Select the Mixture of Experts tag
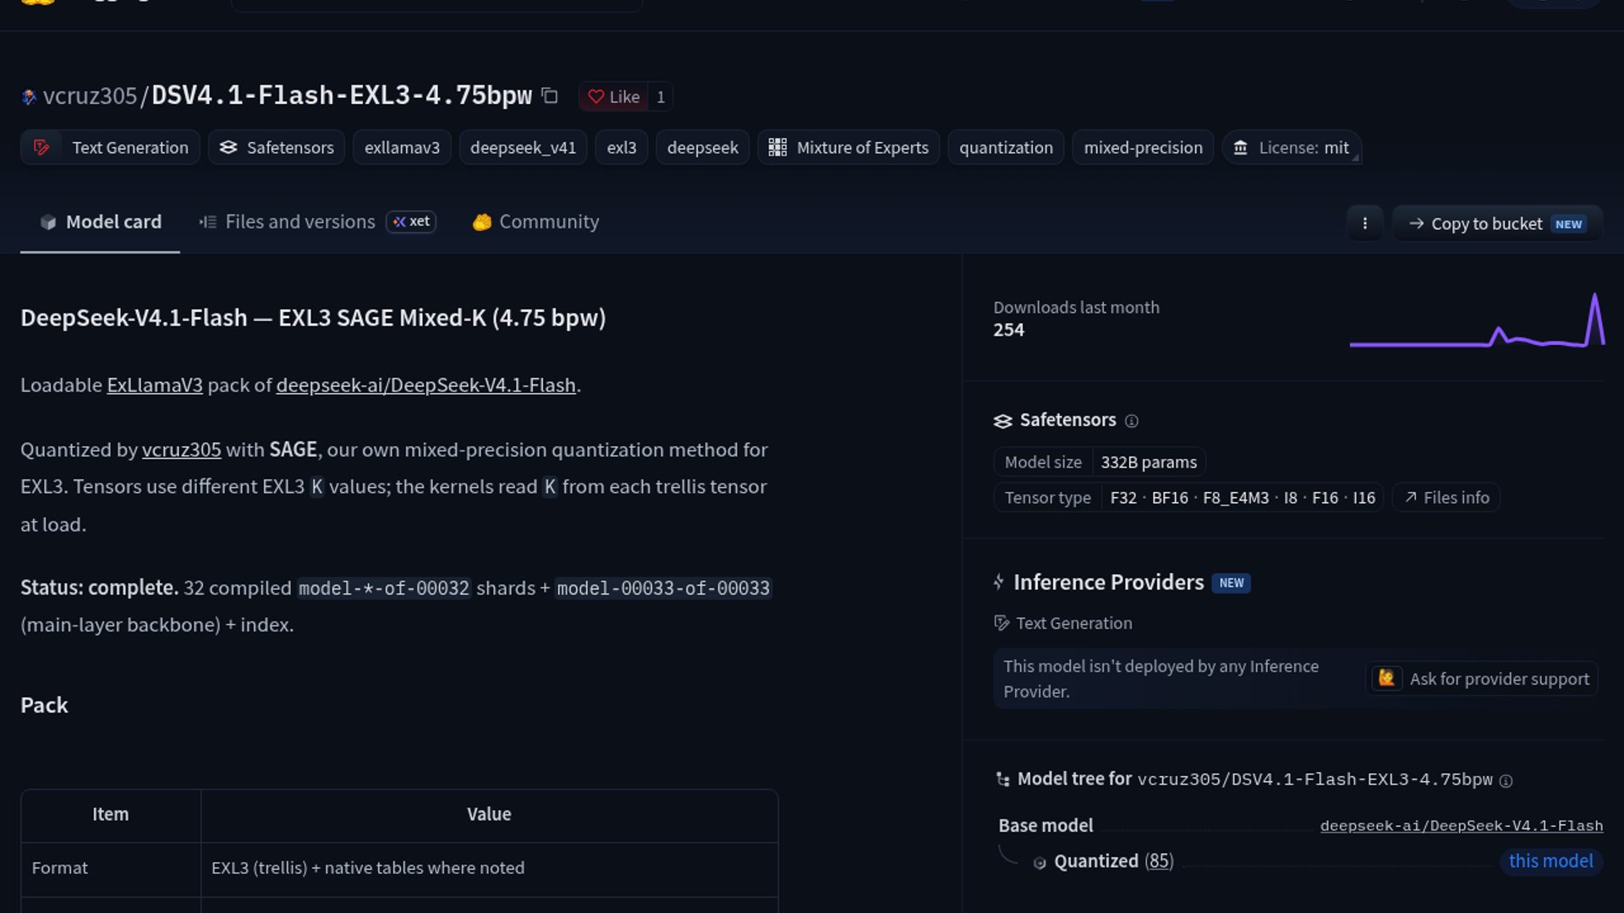The width and height of the screenshot is (1624, 913). [848, 147]
